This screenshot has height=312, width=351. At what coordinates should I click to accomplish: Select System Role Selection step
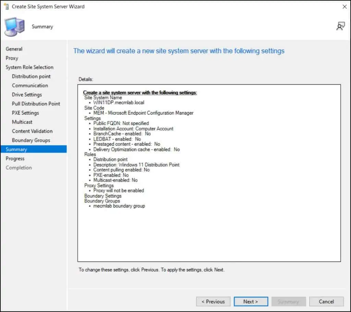tap(29, 67)
